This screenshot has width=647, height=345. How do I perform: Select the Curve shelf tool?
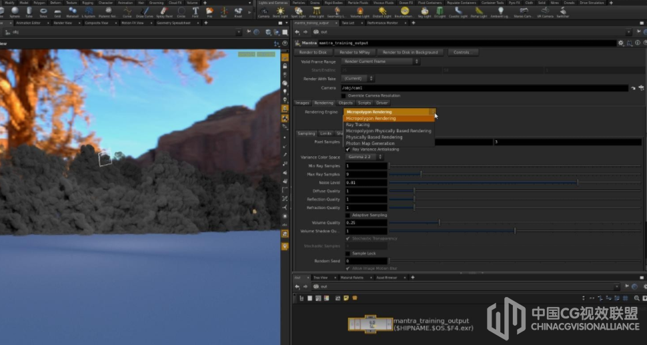click(x=127, y=12)
